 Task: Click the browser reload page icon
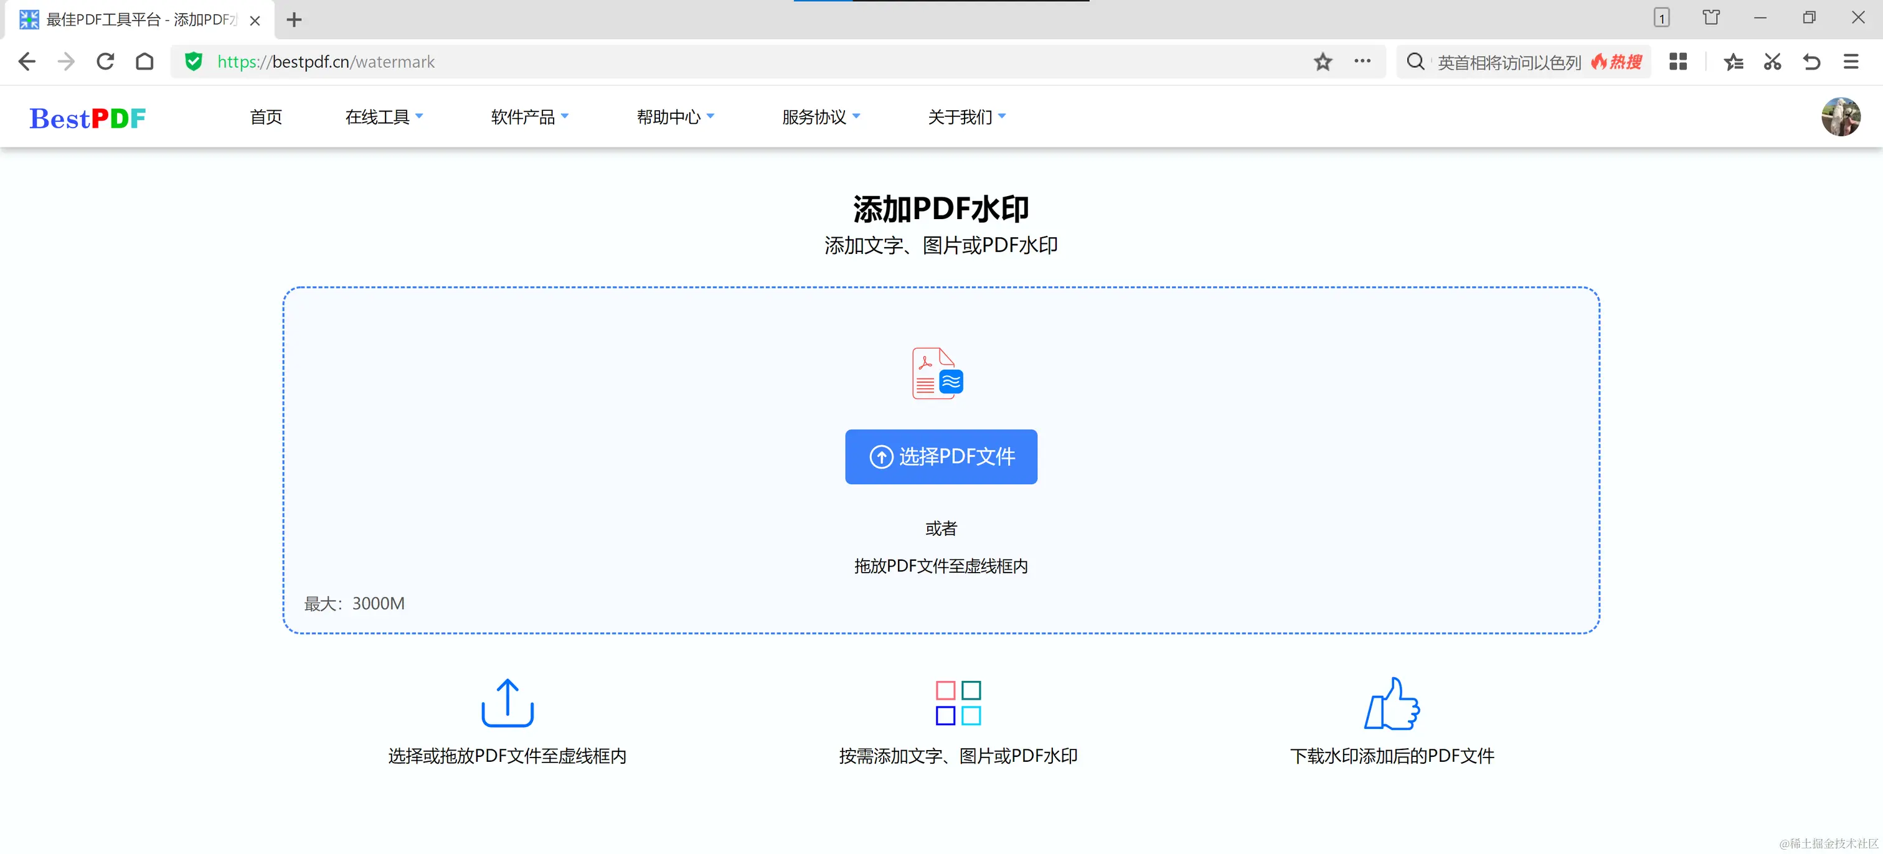[x=105, y=62]
